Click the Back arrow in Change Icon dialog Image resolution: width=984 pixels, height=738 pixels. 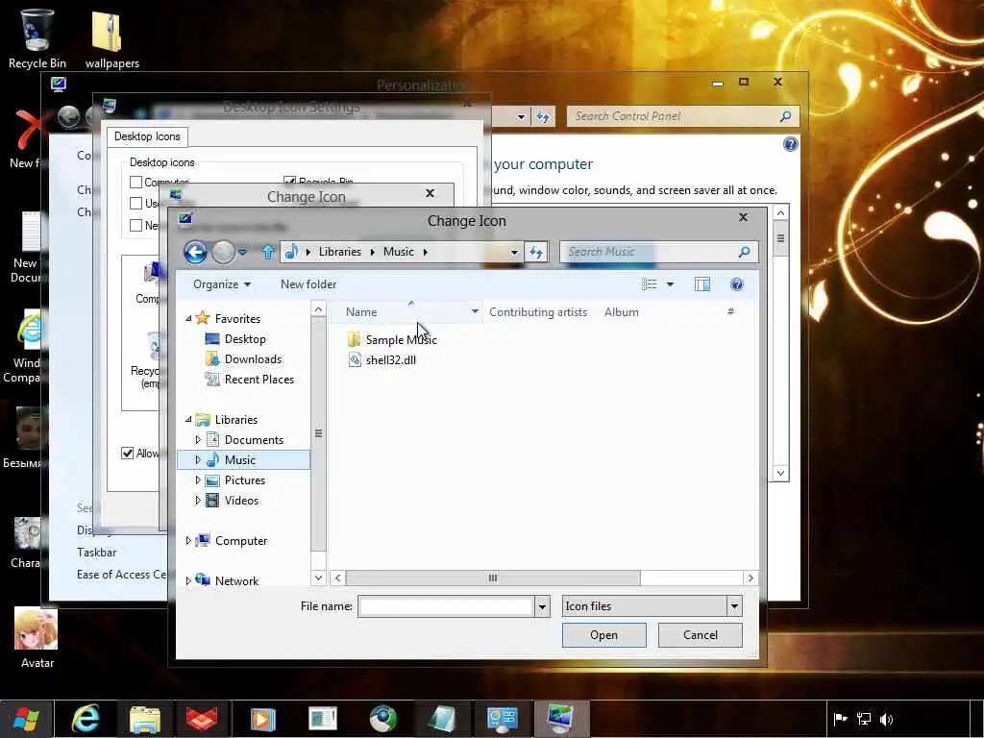coord(195,253)
